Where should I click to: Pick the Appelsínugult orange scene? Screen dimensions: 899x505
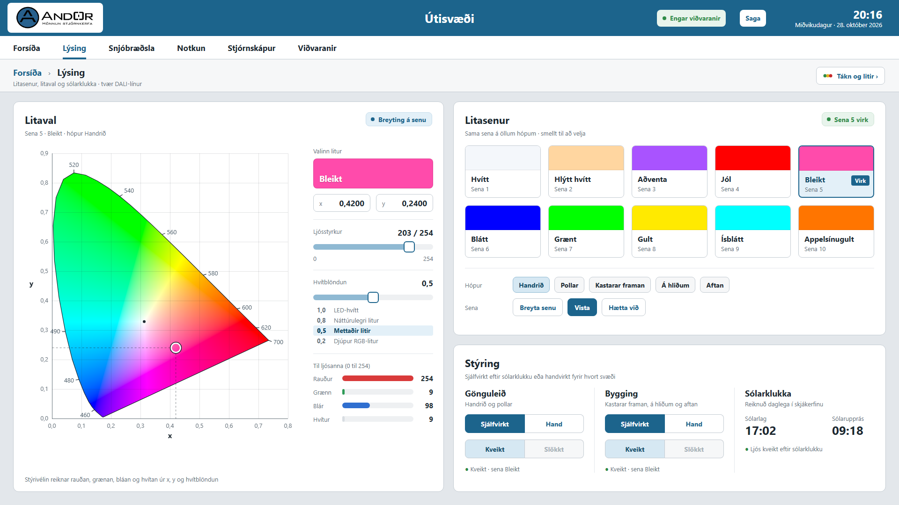(x=836, y=231)
